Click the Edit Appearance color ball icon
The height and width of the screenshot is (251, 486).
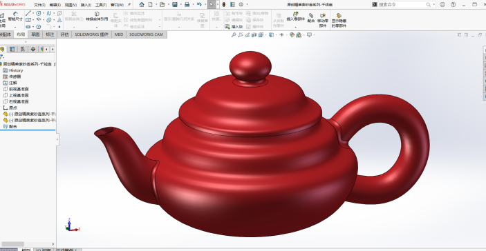(292, 35)
